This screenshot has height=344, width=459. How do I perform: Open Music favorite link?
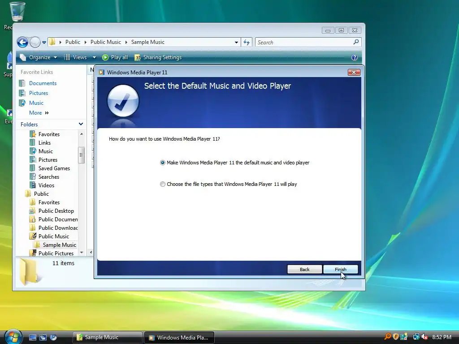[36, 103]
